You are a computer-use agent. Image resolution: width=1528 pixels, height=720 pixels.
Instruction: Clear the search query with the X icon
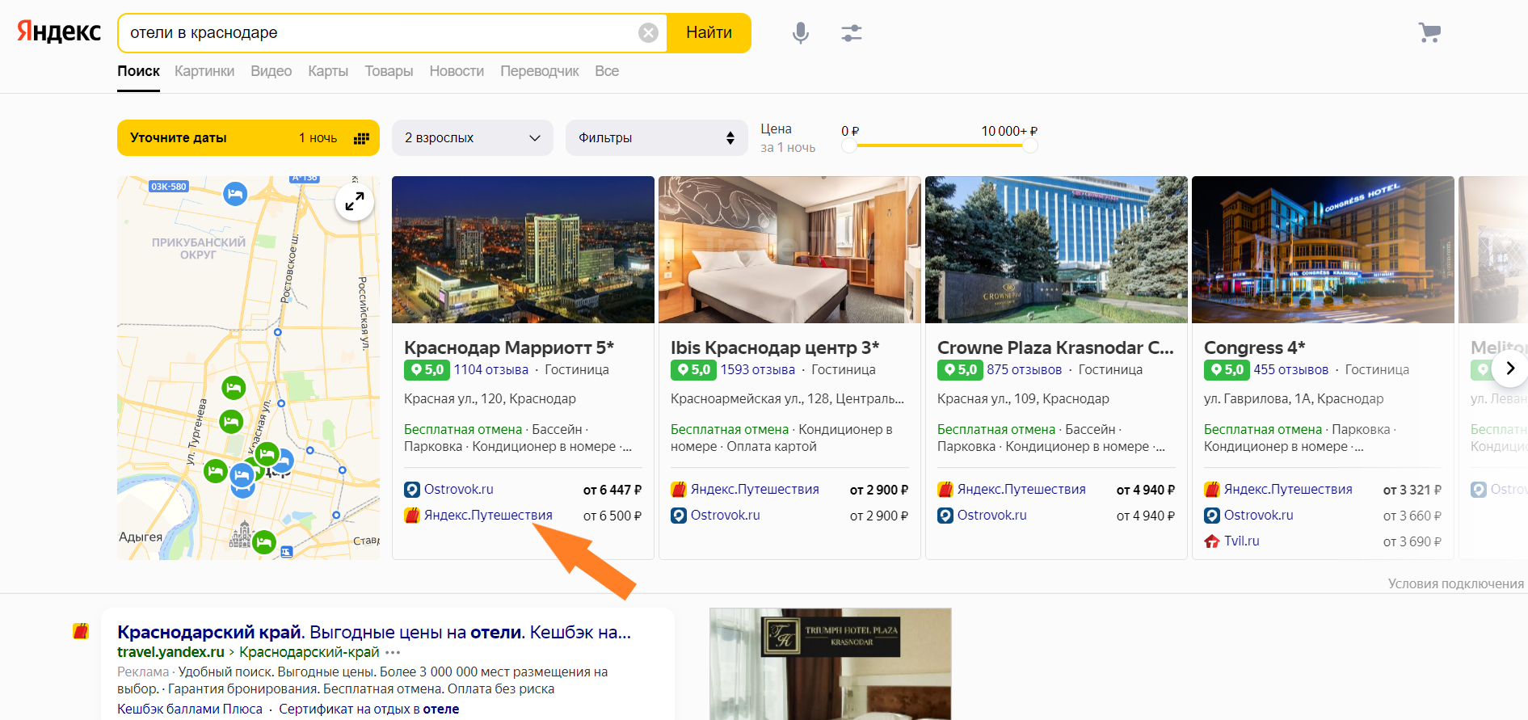point(648,33)
